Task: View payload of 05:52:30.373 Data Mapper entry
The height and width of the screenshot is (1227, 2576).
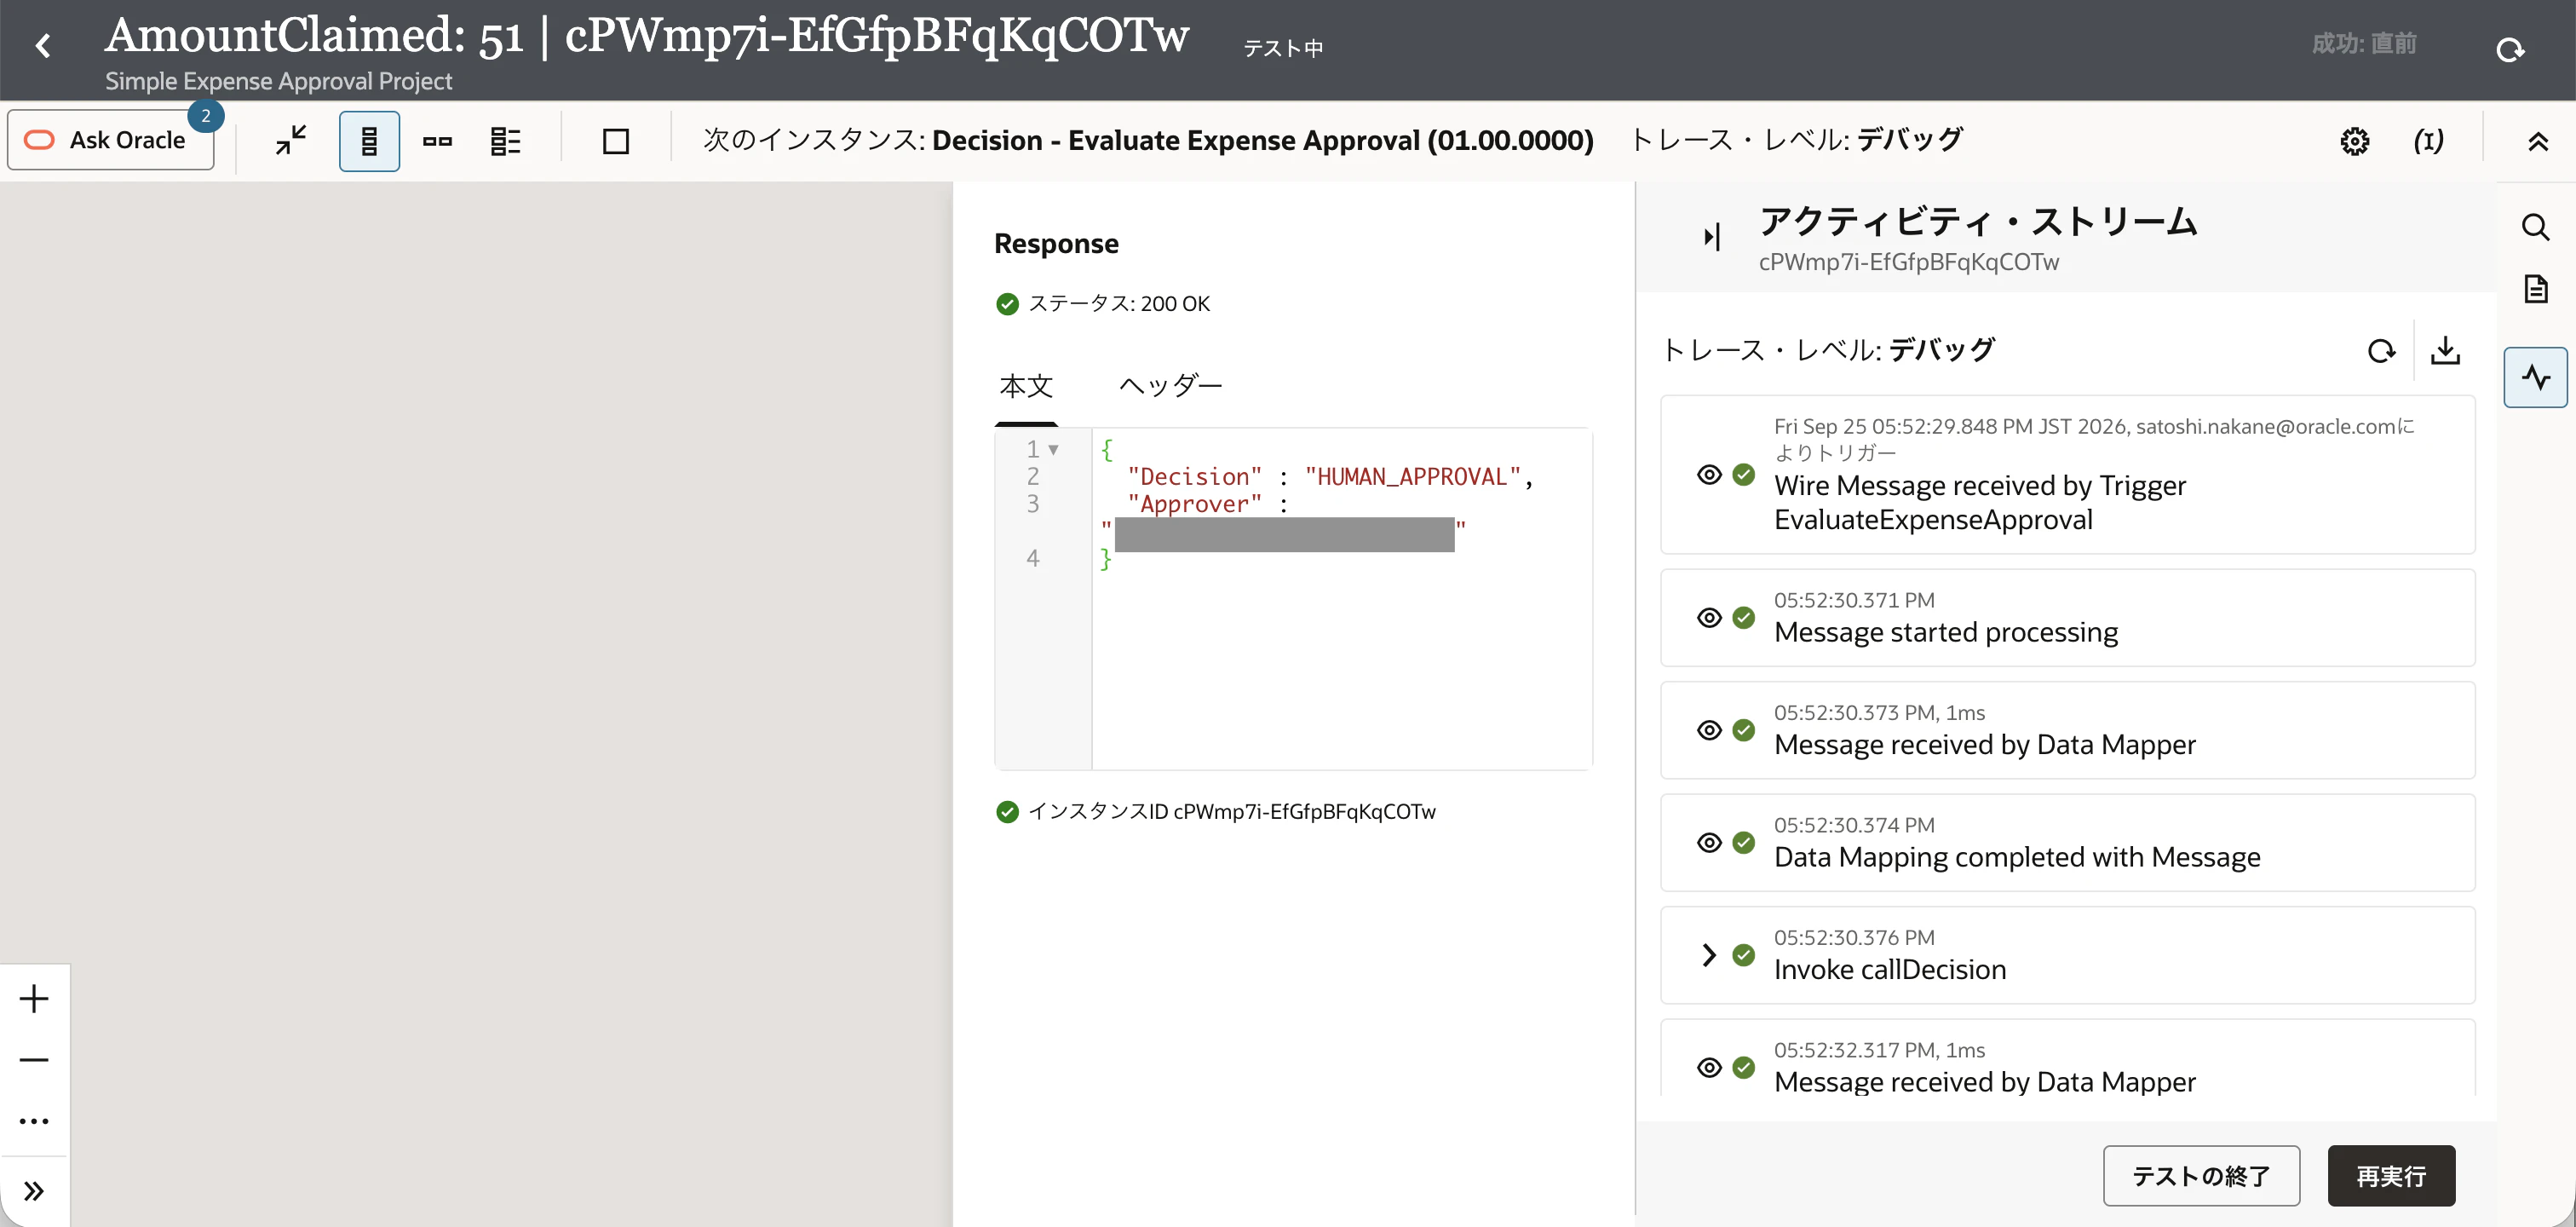Action: pyautogui.click(x=1709, y=730)
